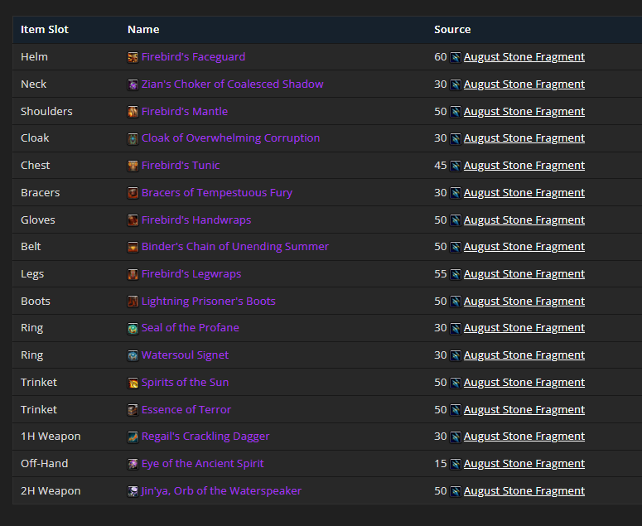Open the Essence of Terror link

coord(186,409)
